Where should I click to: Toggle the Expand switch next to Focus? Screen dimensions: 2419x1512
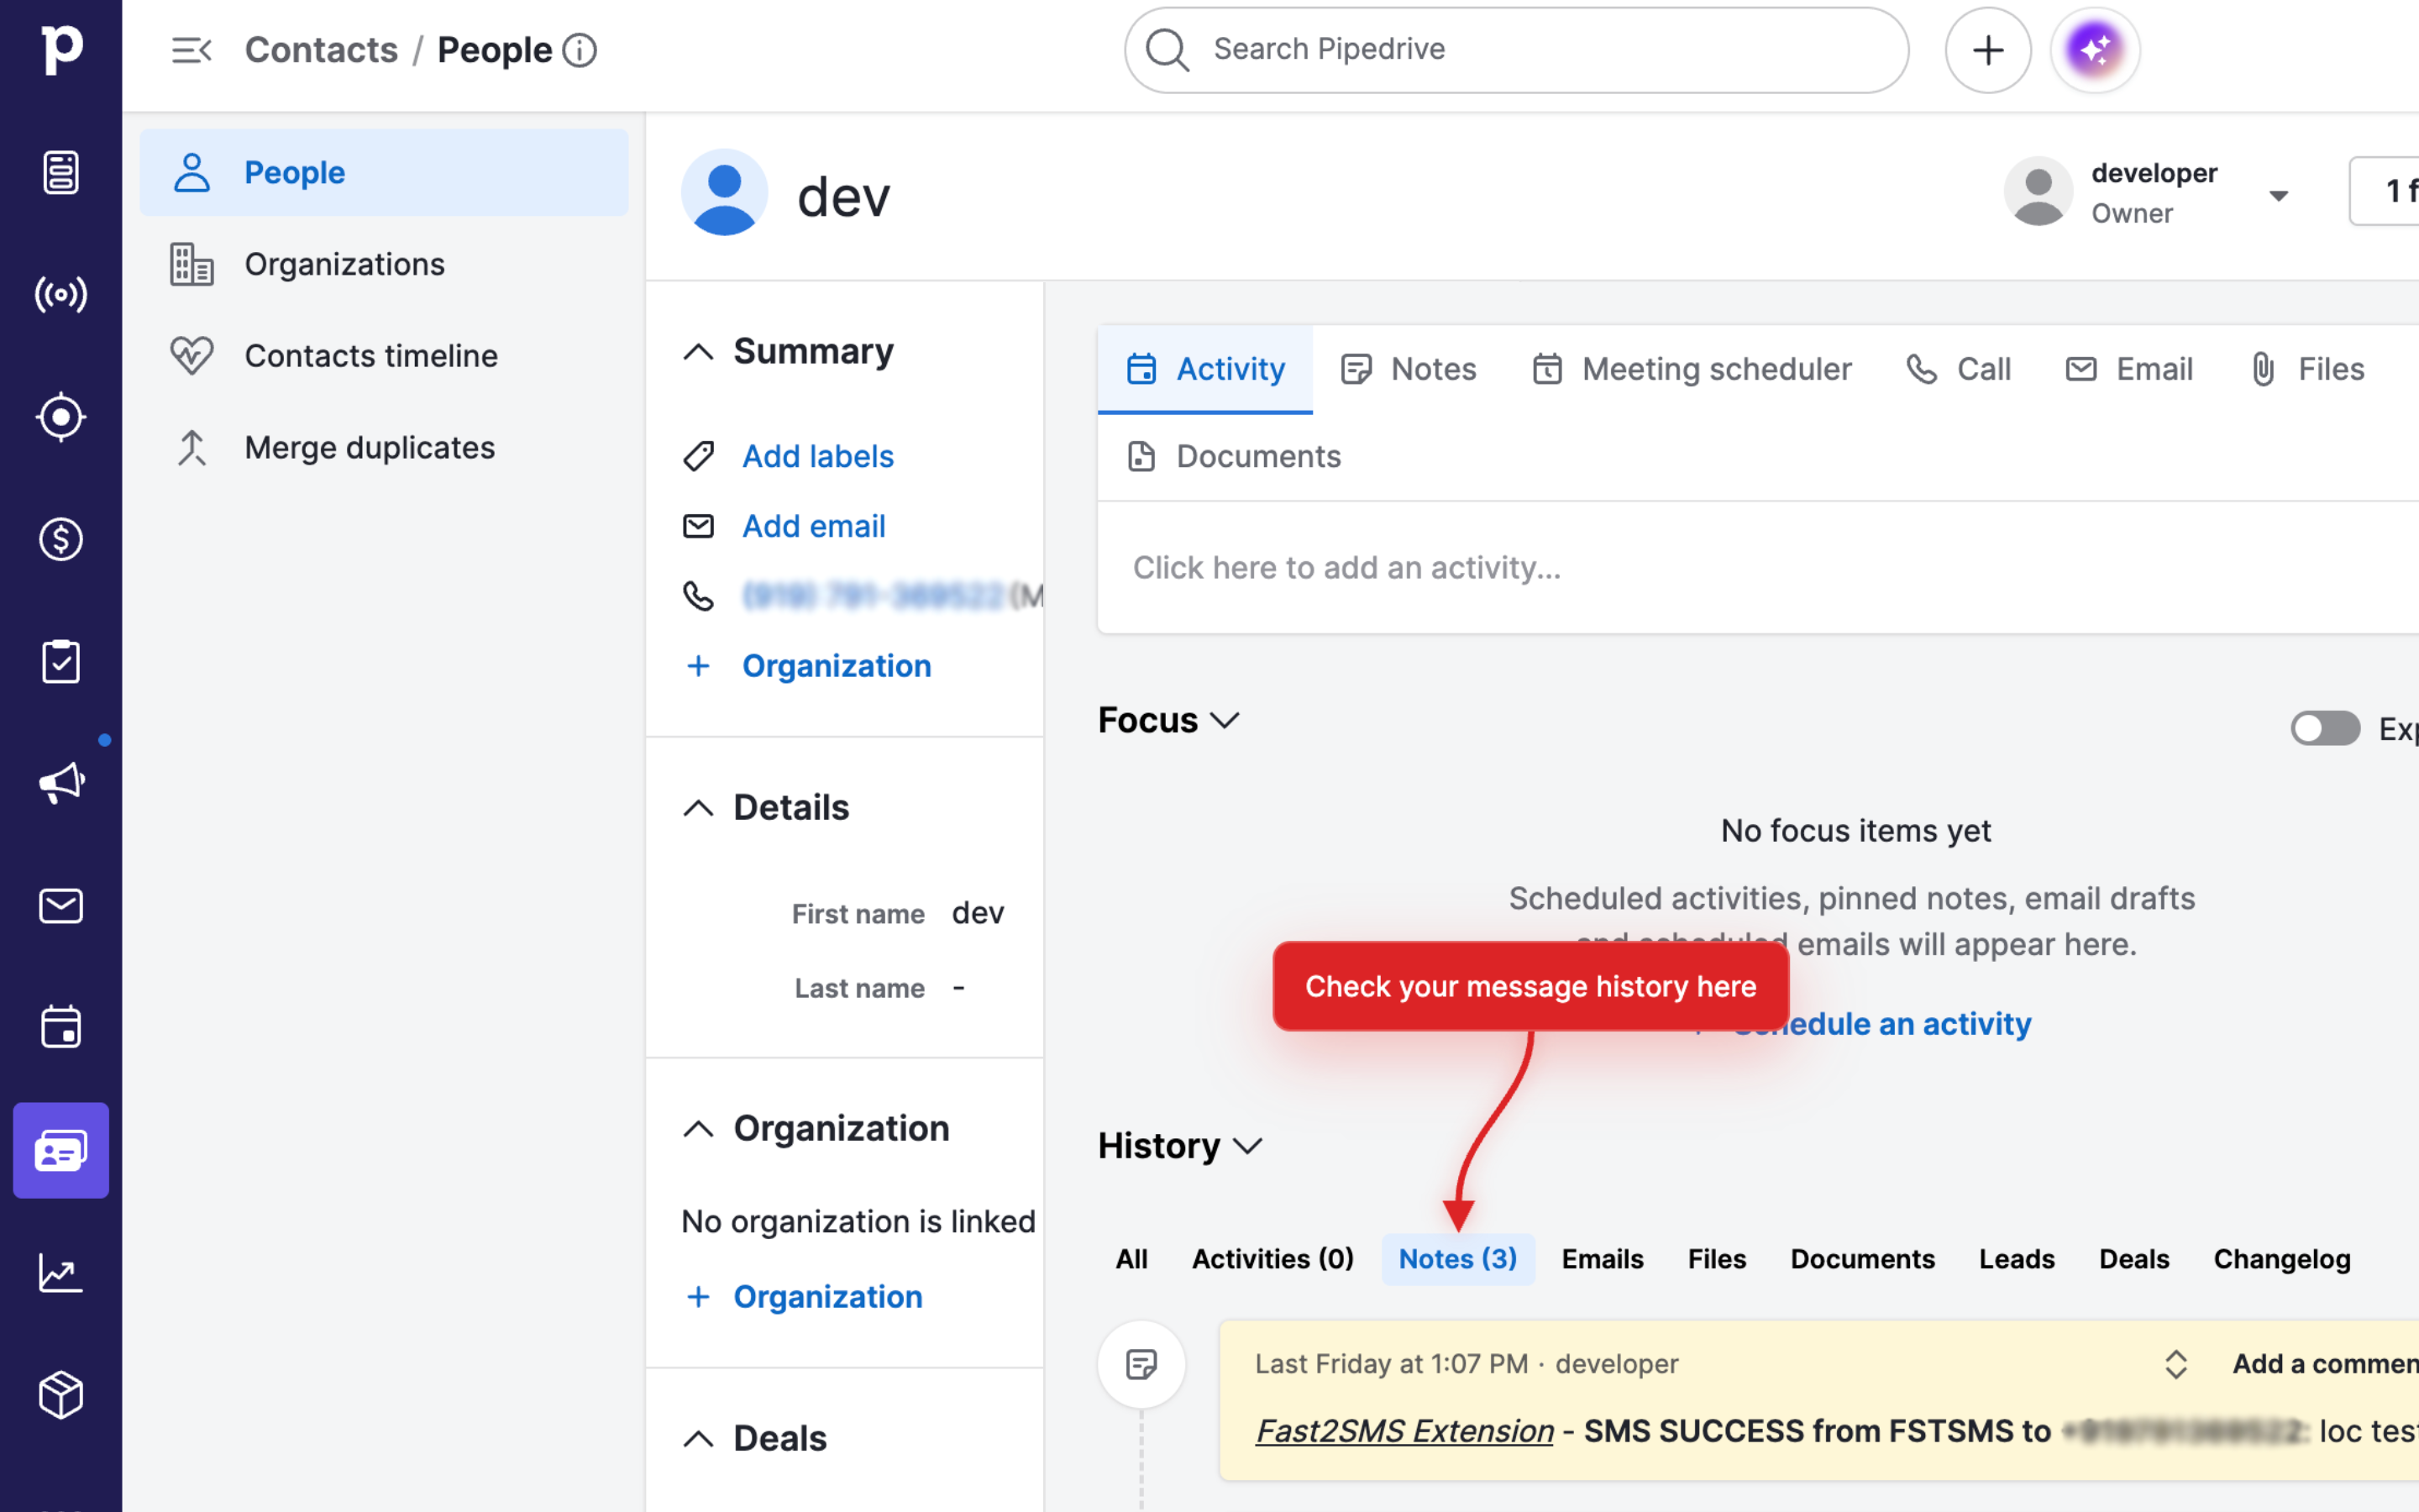tap(2324, 728)
